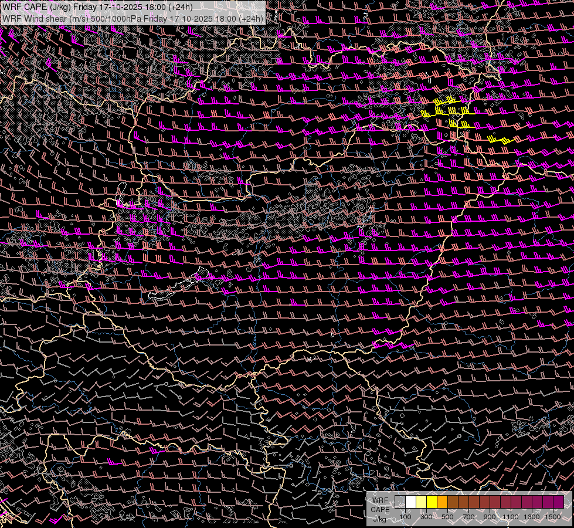
Task: Click the 1100 legend scale label
Action: pos(511,517)
